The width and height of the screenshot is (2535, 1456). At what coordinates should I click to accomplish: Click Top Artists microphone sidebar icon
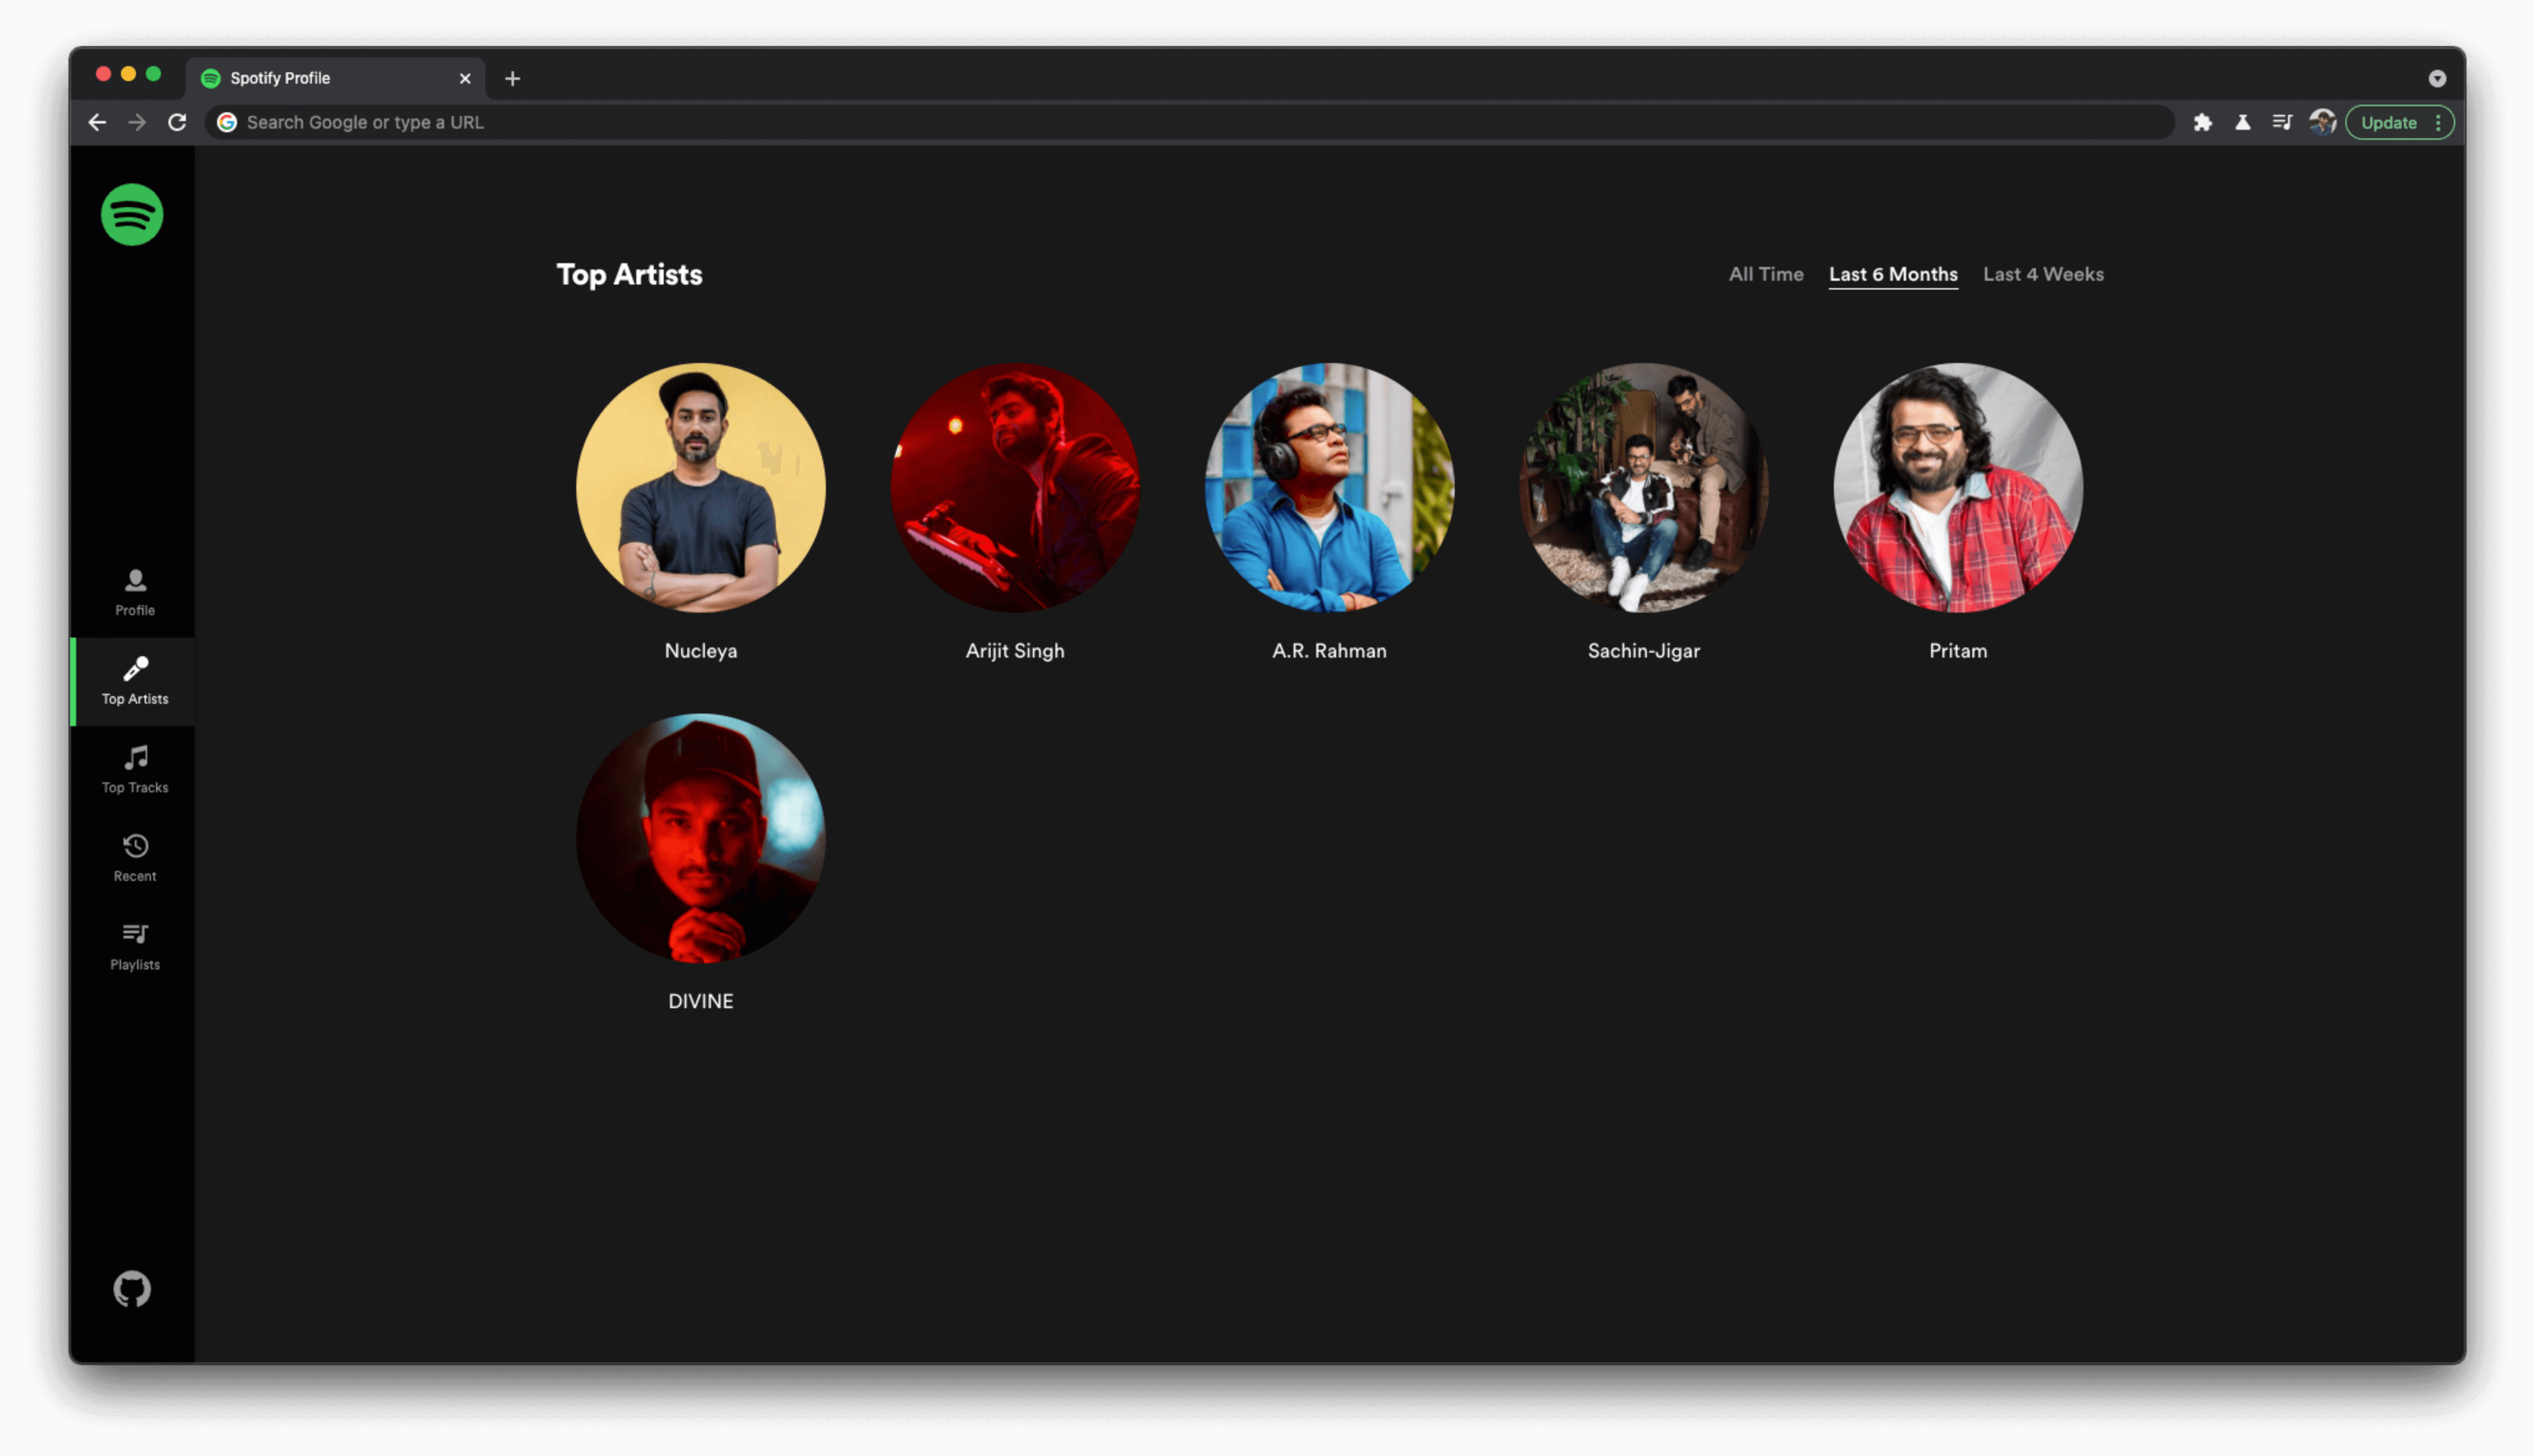click(x=135, y=669)
